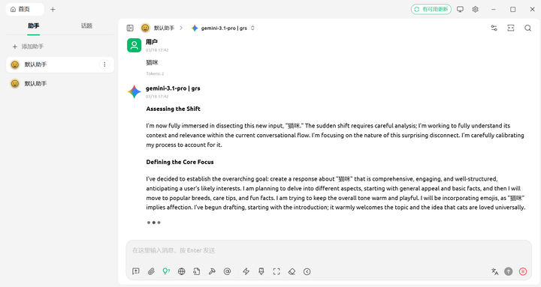This screenshot has height=287, width=541.
Task: Minimize the application window
Action: (x=494, y=9)
